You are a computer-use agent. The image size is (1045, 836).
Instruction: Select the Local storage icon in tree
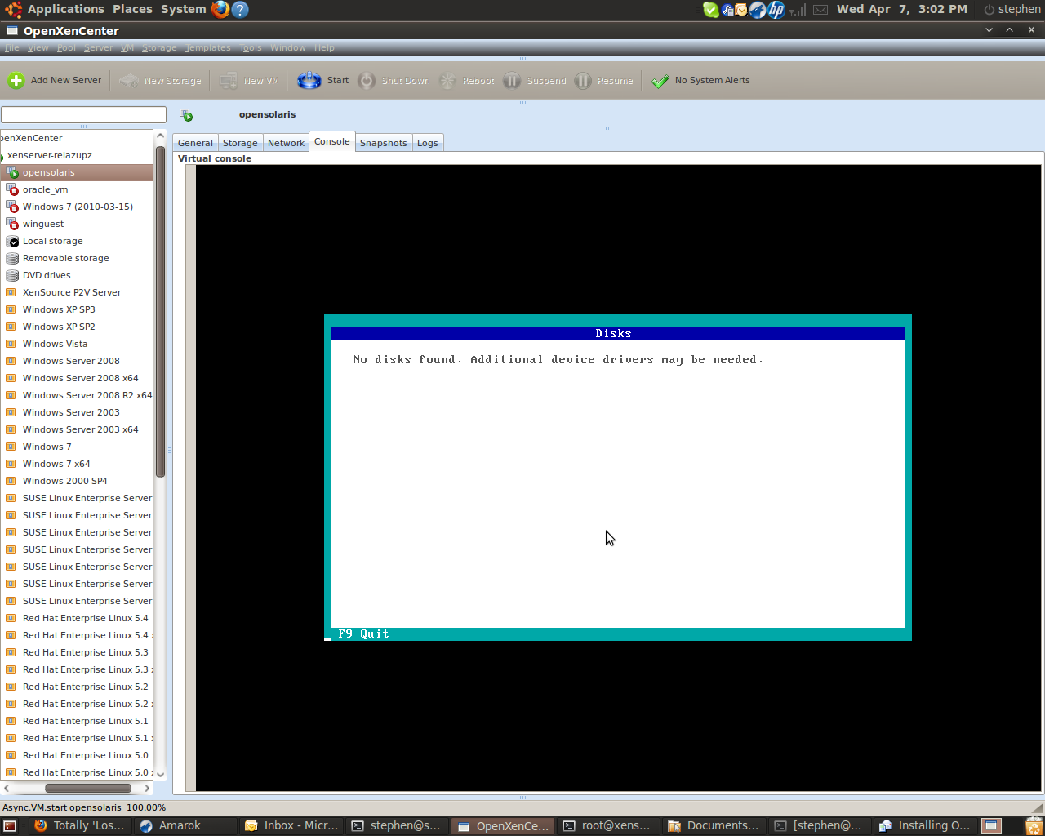pos(12,241)
